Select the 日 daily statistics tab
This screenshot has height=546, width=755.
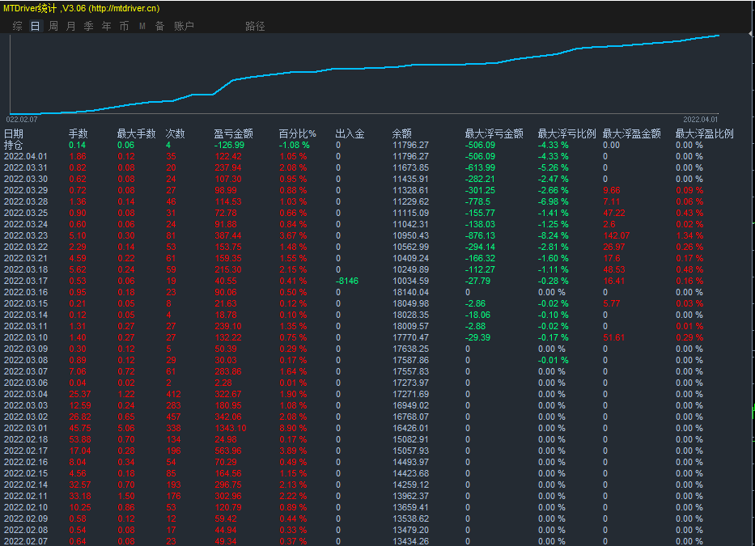point(35,26)
